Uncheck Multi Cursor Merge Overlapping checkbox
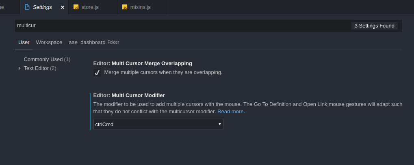The height and width of the screenshot is (165, 414). 97,72
